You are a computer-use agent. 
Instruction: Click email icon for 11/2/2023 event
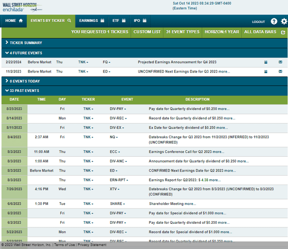coord(280,72)
